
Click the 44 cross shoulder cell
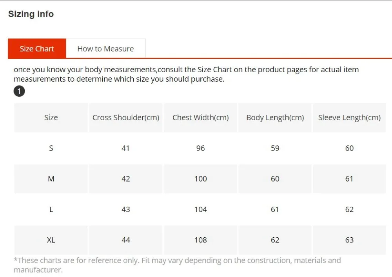(x=126, y=240)
